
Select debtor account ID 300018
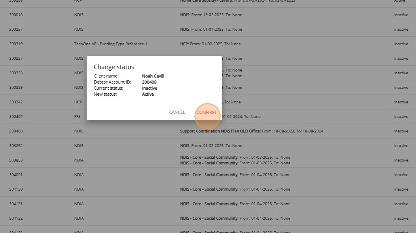point(16,15)
